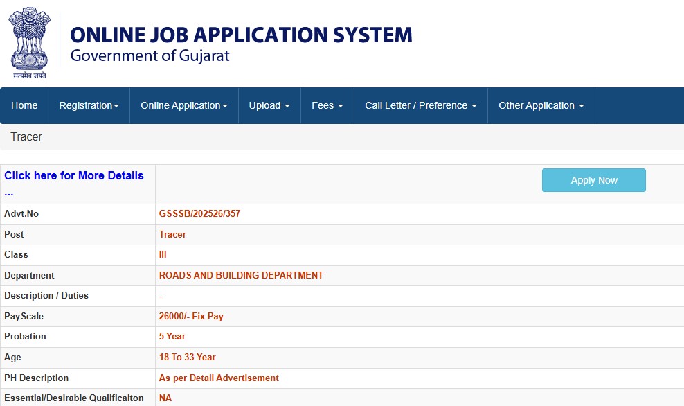Open Click here for More Details link
This screenshot has height=406, width=684.
[x=73, y=175]
